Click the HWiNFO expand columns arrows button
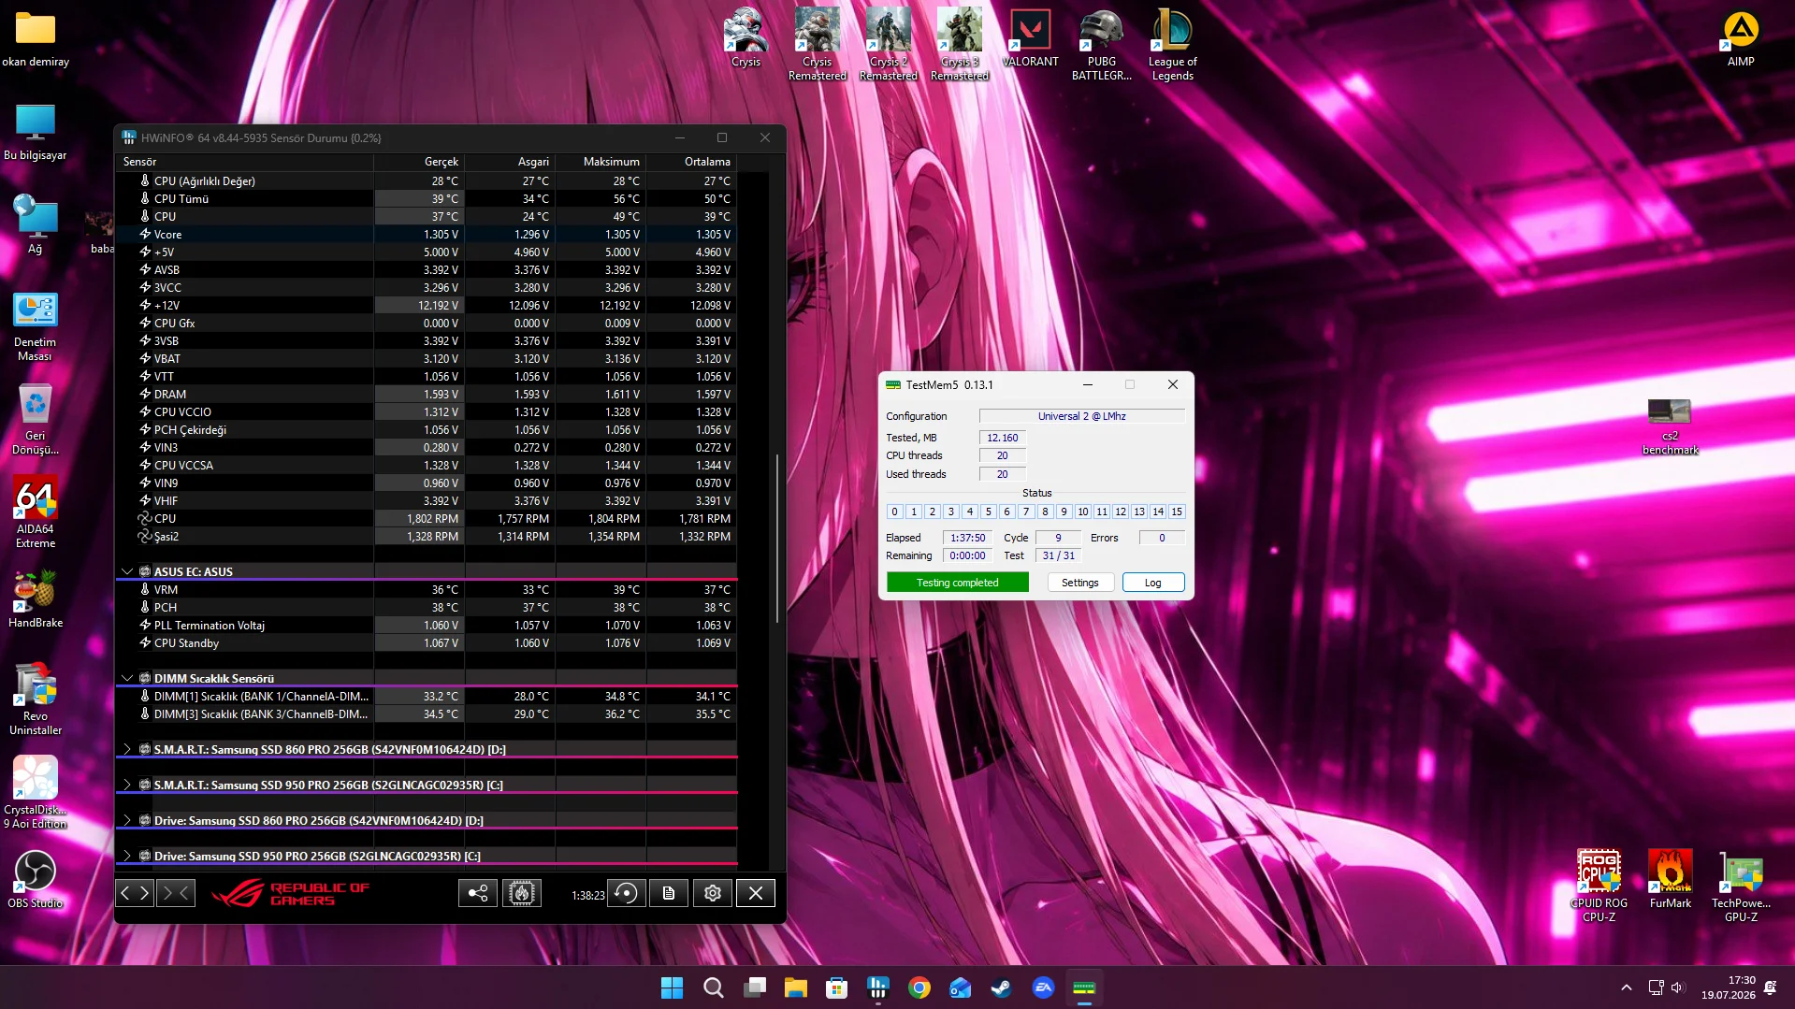The image size is (1795, 1009). (x=135, y=894)
